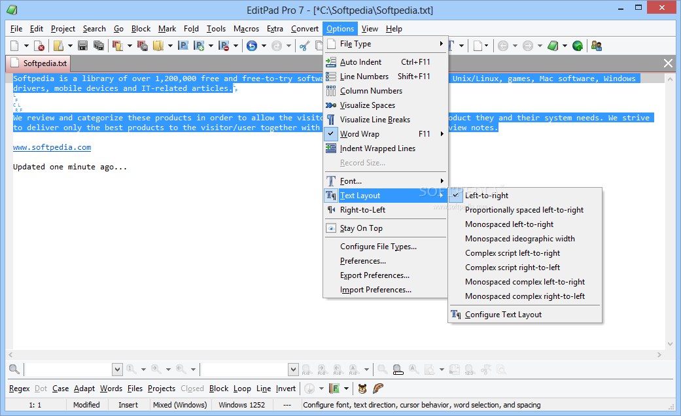The height and width of the screenshot is (416, 681).
Task: Open the Open File dropdown arrow
Action: pyautogui.click(x=70, y=46)
